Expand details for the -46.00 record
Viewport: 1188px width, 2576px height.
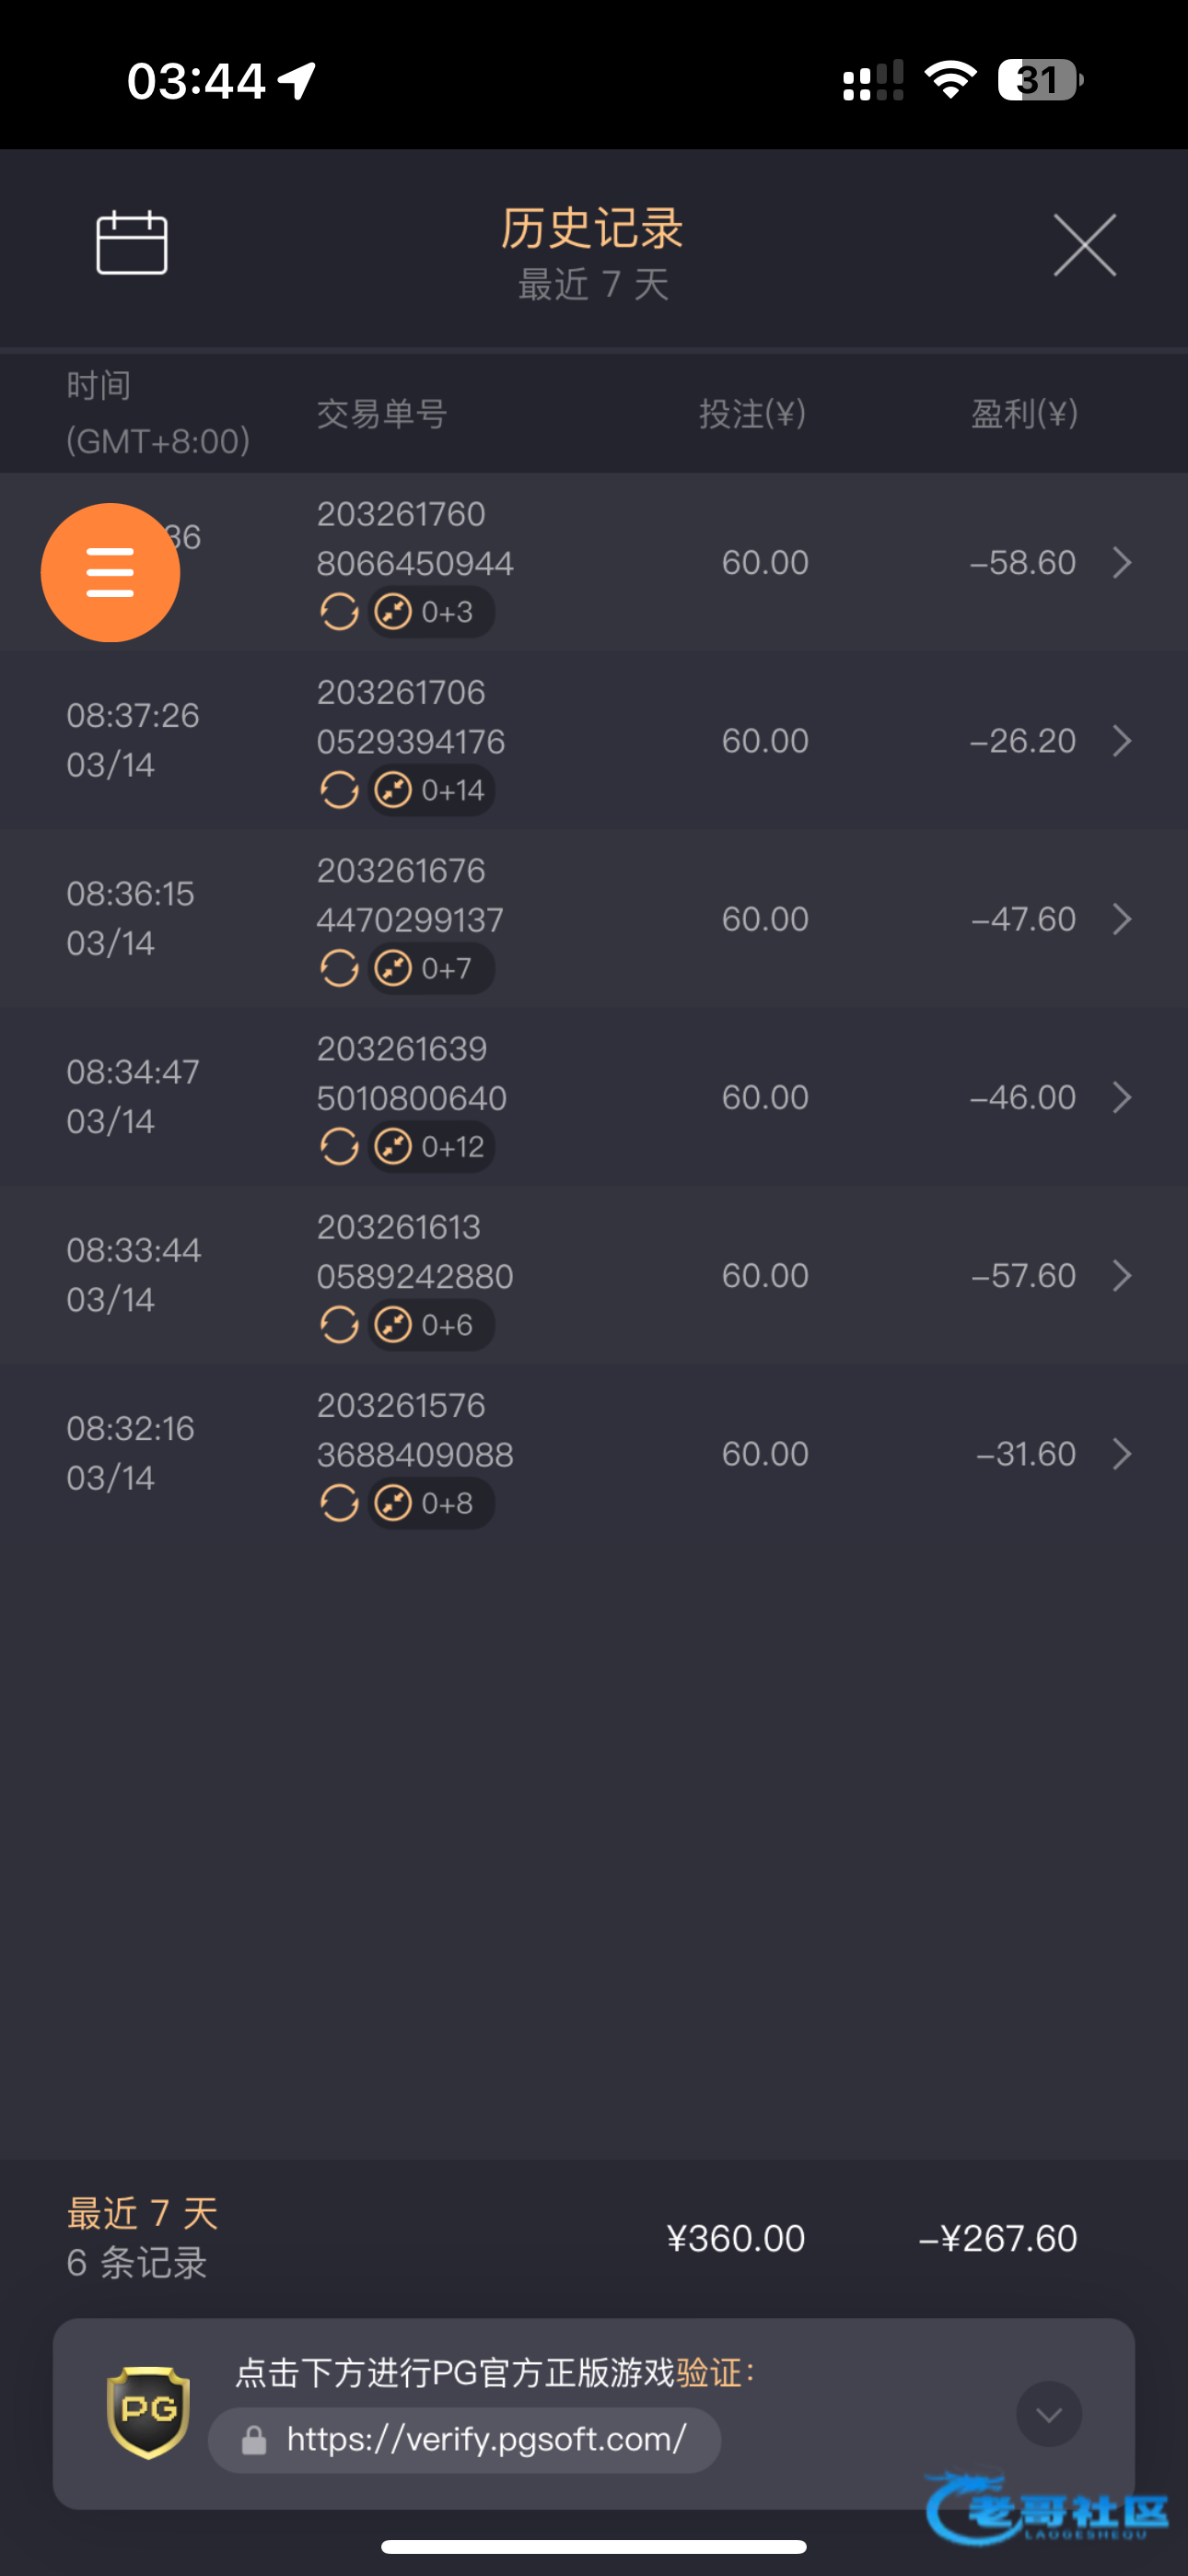coord(1122,1098)
